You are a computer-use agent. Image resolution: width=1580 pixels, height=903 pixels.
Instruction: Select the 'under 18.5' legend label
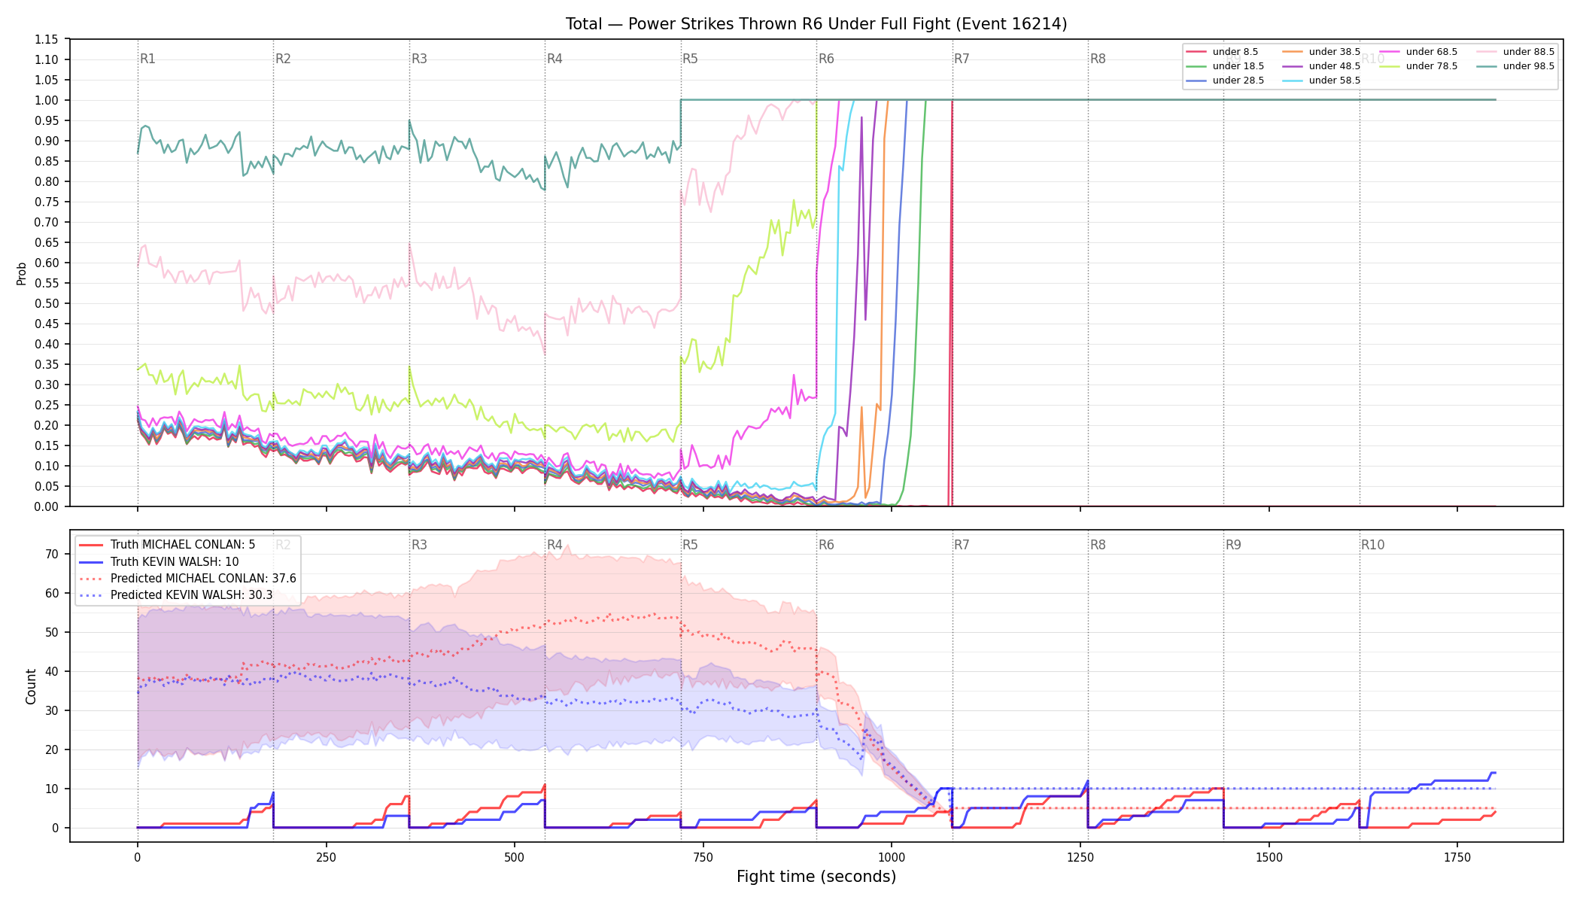(x=1238, y=66)
